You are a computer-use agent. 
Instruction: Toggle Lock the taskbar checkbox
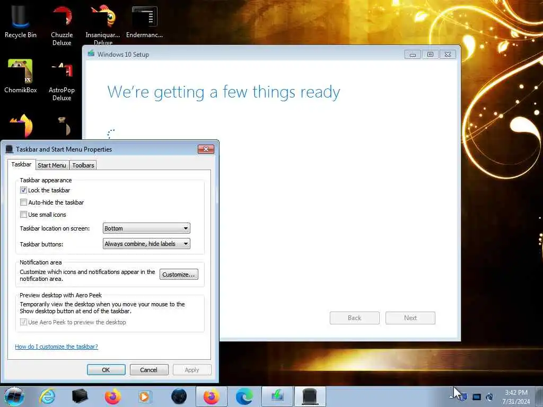coord(23,190)
